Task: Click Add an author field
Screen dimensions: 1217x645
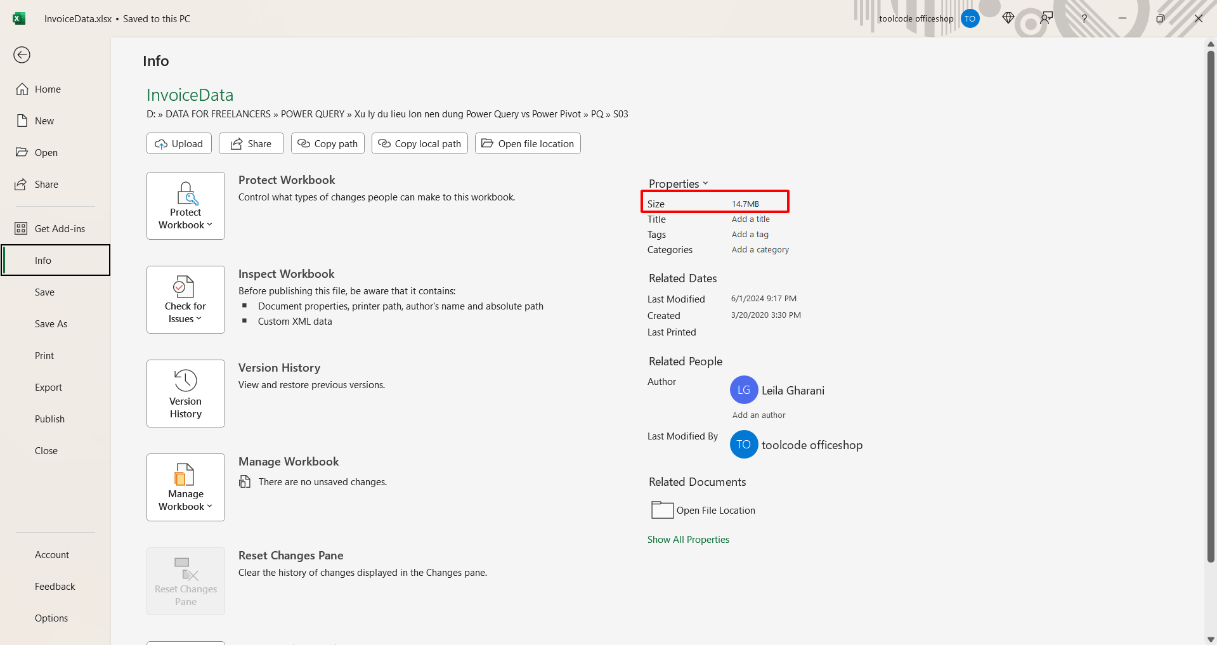Action: pyautogui.click(x=759, y=415)
